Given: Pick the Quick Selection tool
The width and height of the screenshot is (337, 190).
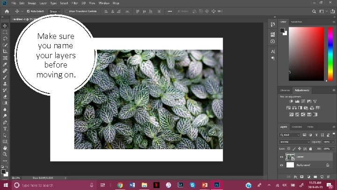Looking at the screenshot, I should tap(5, 45).
